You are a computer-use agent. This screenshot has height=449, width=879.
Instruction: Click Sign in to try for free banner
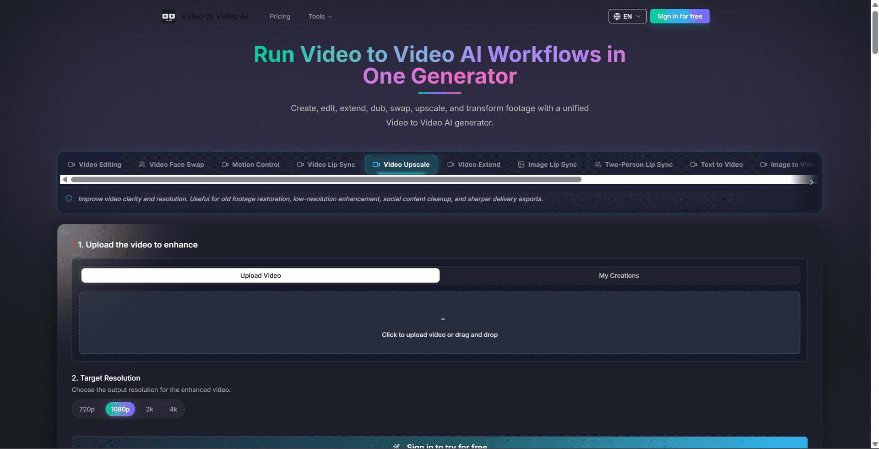(439, 443)
